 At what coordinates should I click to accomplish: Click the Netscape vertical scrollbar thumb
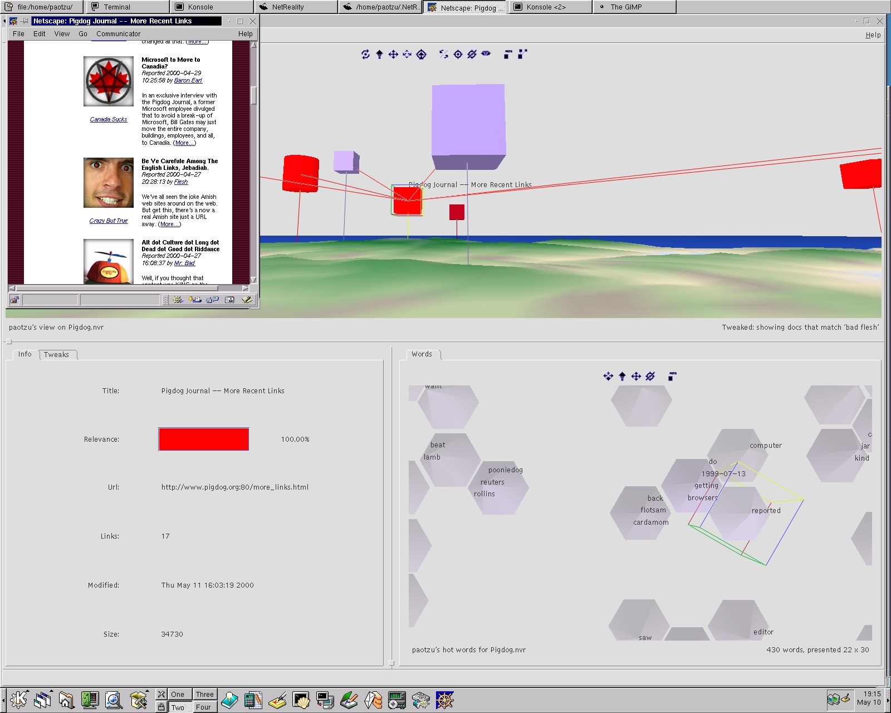coord(253,96)
